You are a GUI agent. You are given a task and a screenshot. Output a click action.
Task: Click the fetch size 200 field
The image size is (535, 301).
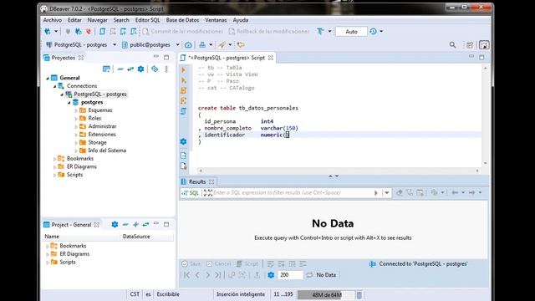290,275
